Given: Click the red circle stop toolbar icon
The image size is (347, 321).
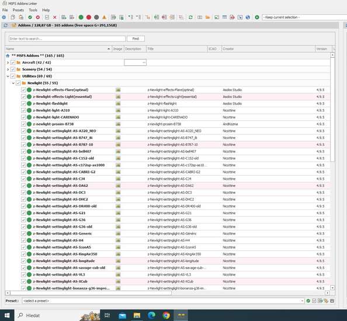Looking at the screenshot, I should pyautogui.click(x=38, y=18).
